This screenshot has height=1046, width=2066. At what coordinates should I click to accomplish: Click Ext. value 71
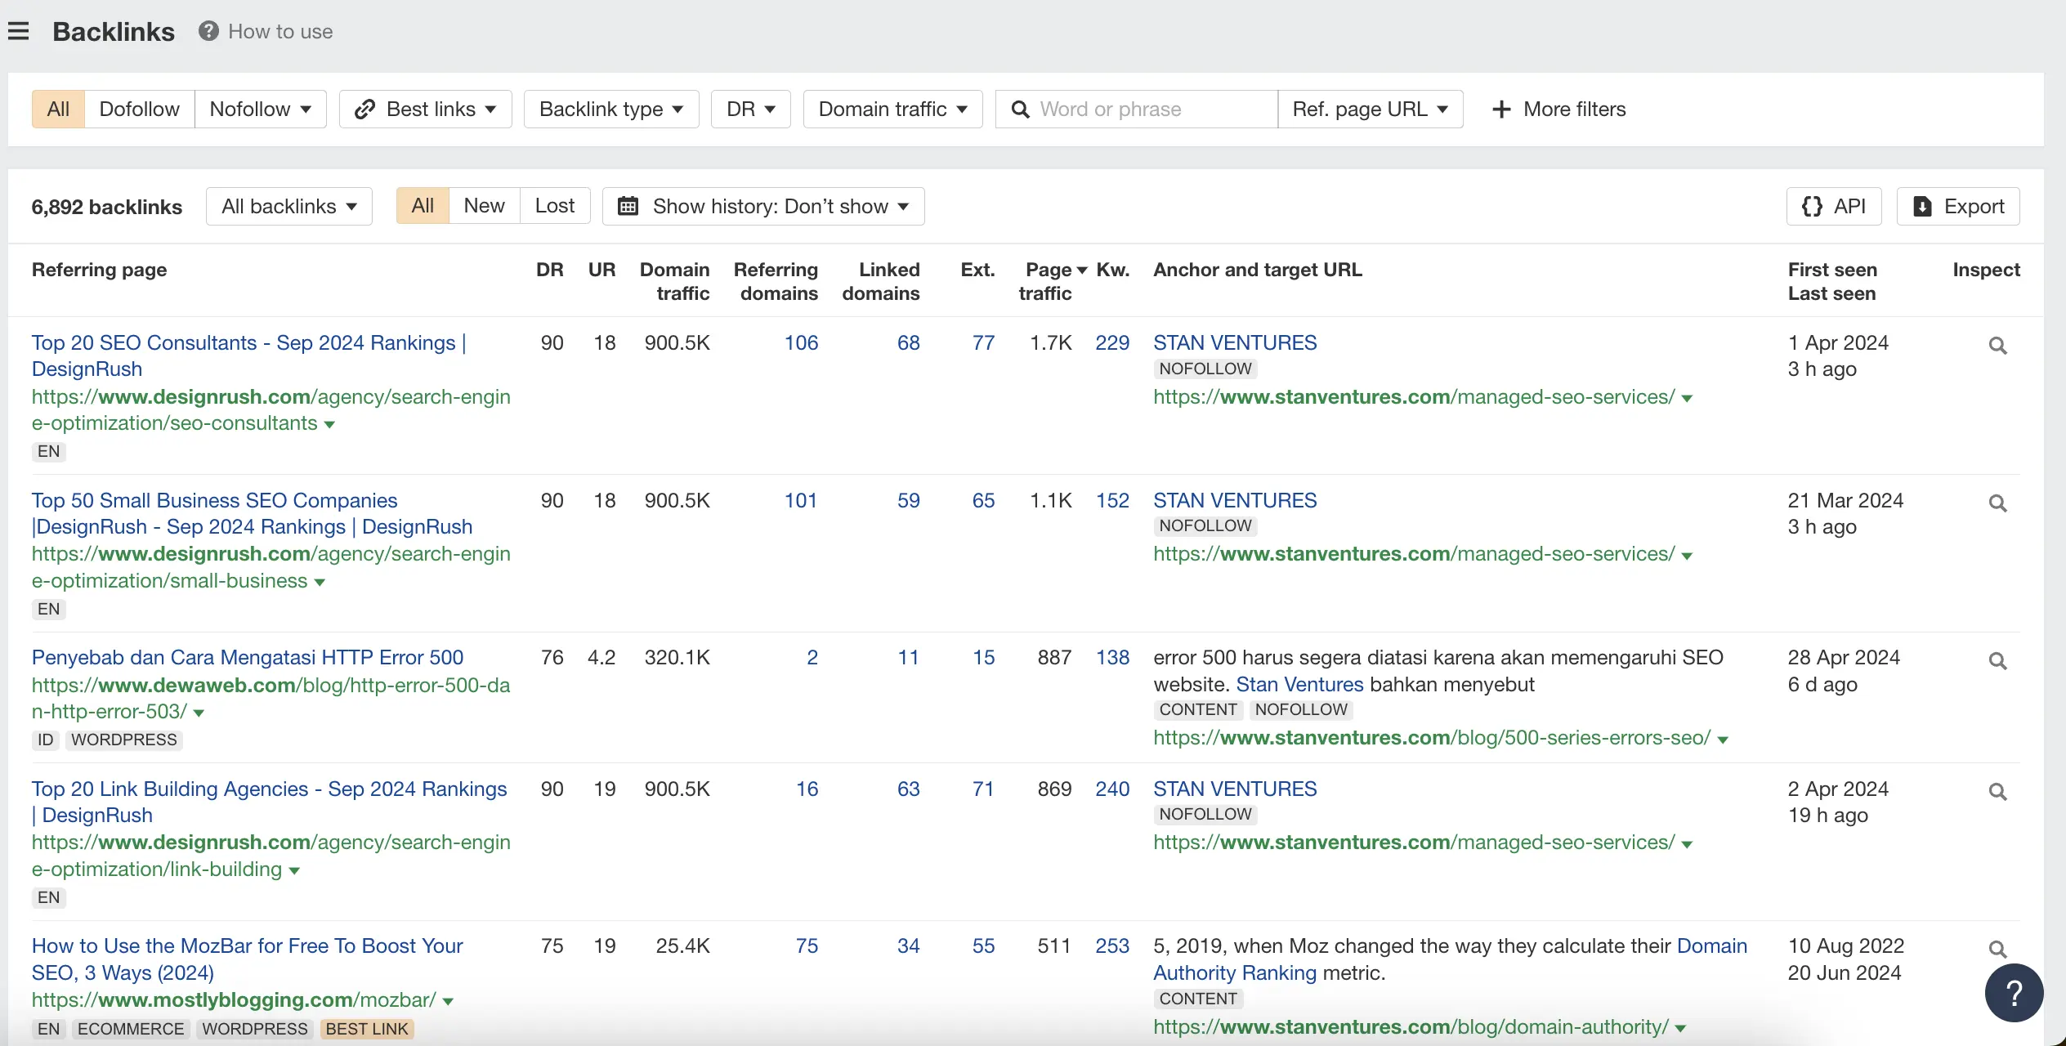(x=983, y=789)
